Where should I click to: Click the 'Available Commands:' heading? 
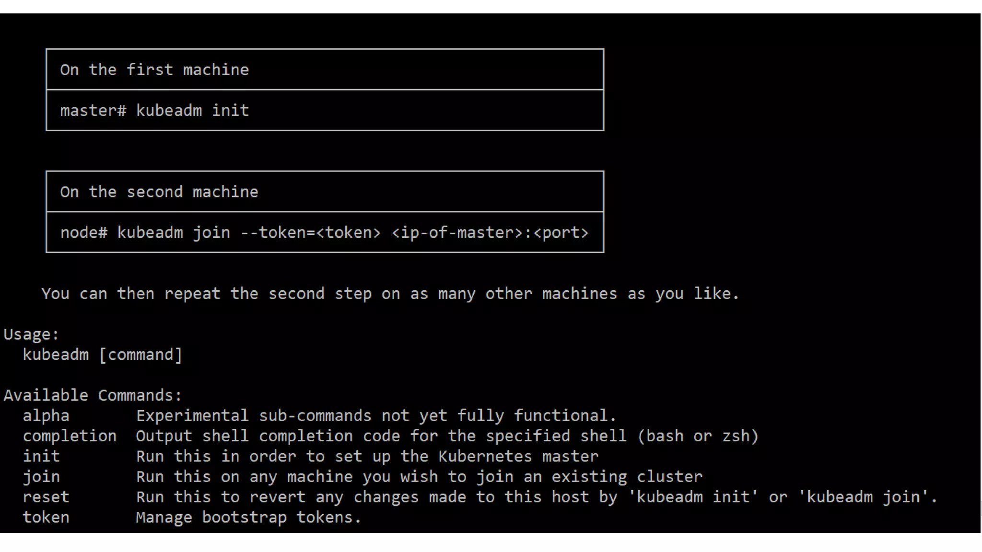[93, 396]
